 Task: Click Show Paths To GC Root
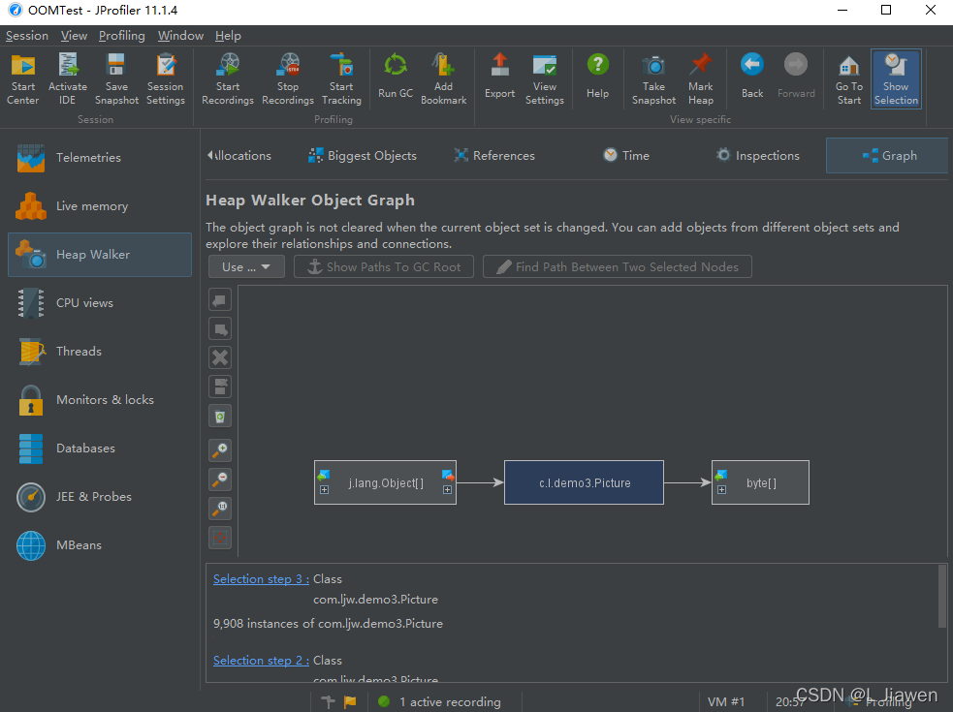tap(384, 266)
